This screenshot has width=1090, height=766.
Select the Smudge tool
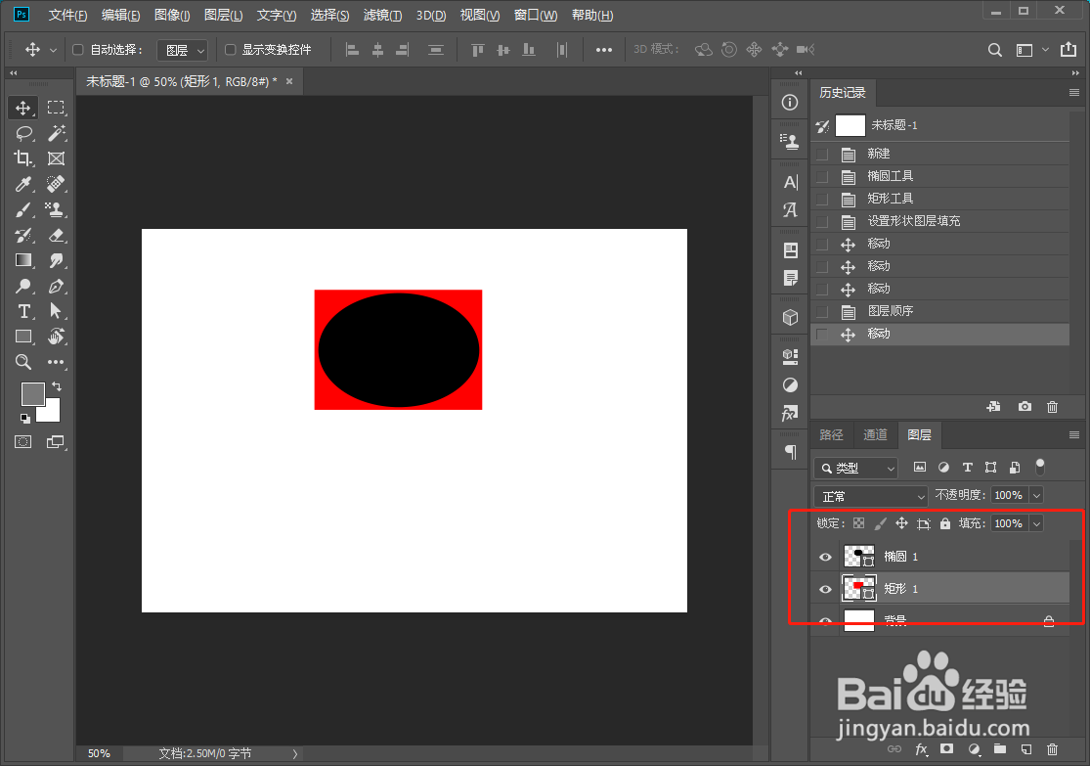tap(56, 260)
